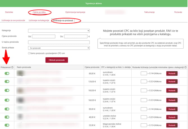Open the Cijene po kliku menu
The width and height of the screenshot is (188, 129).
(x=39, y=12)
